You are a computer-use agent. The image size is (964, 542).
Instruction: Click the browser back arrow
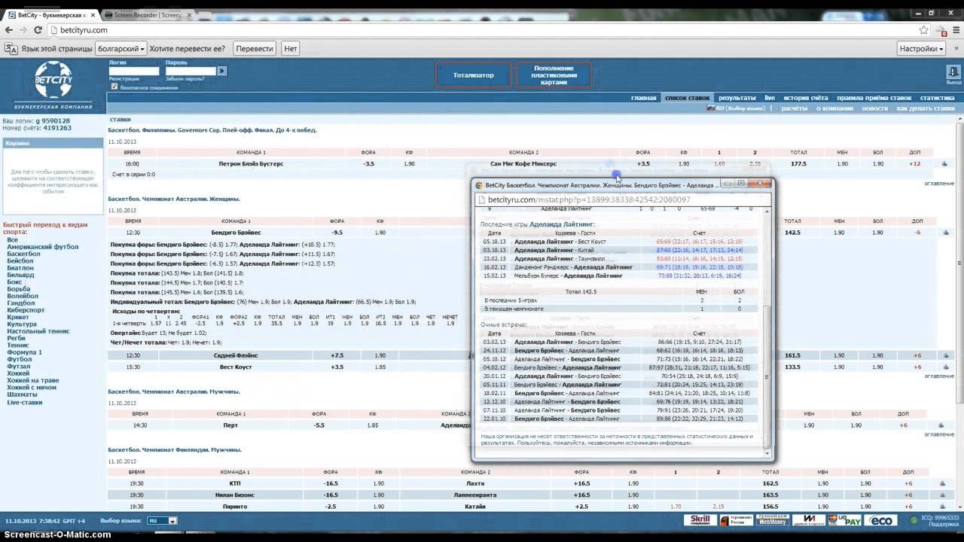point(9,30)
